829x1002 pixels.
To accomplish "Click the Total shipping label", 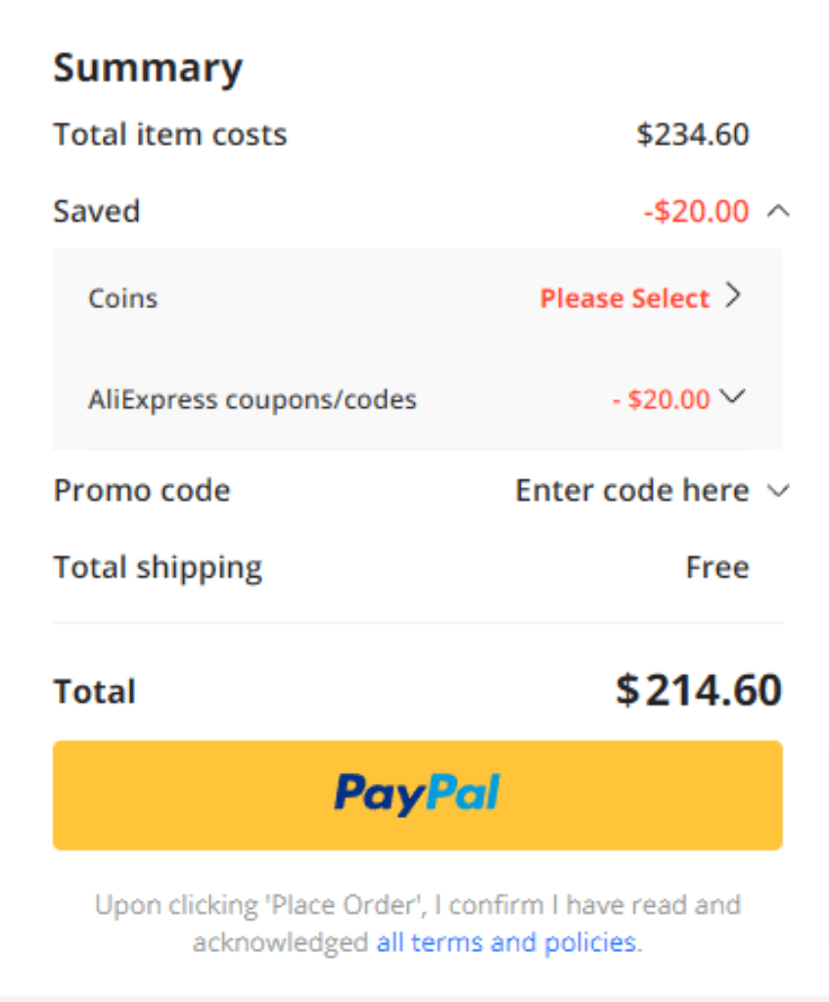I will (x=158, y=569).
